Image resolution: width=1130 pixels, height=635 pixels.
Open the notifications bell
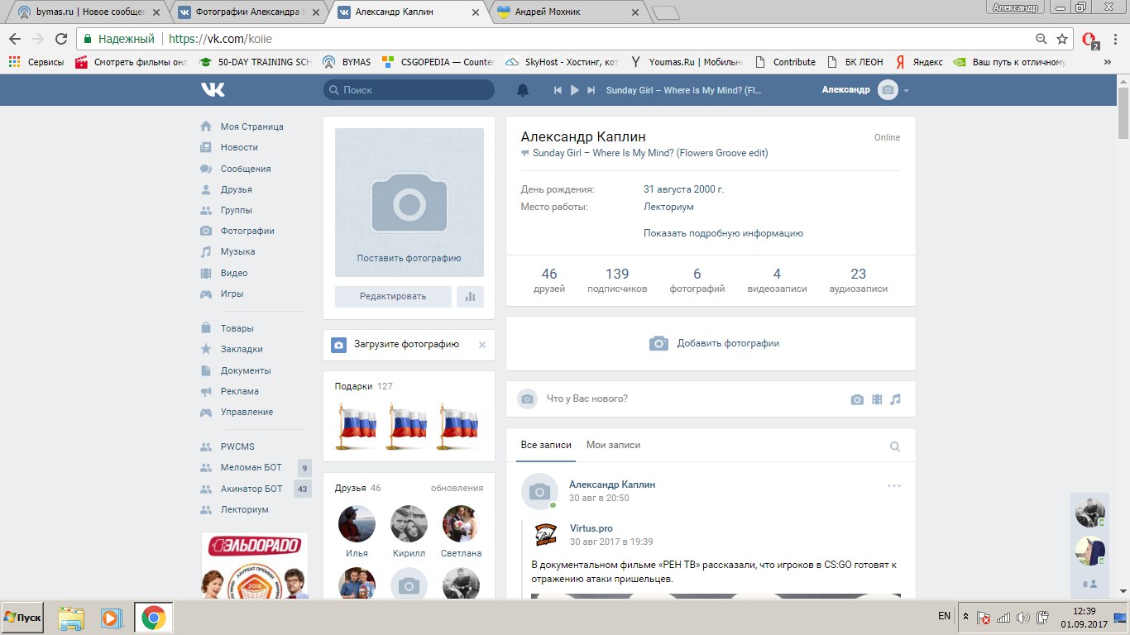(522, 90)
